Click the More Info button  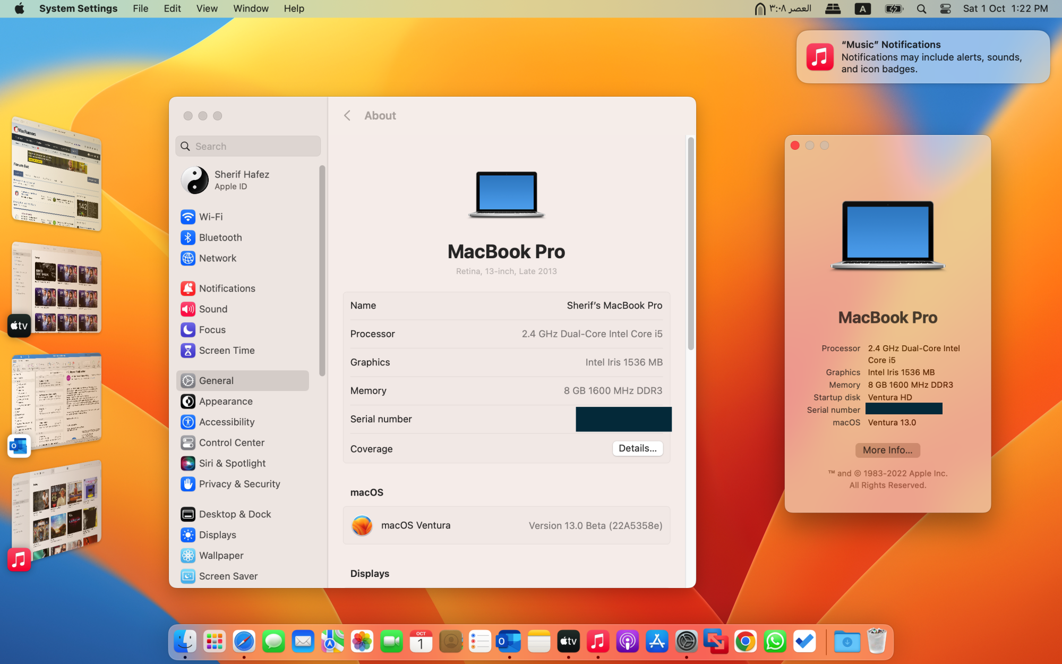pos(887,450)
